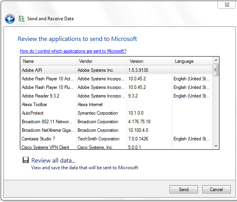
Task: Click vendor Alexa Internet
Action: click(x=90, y=105)
